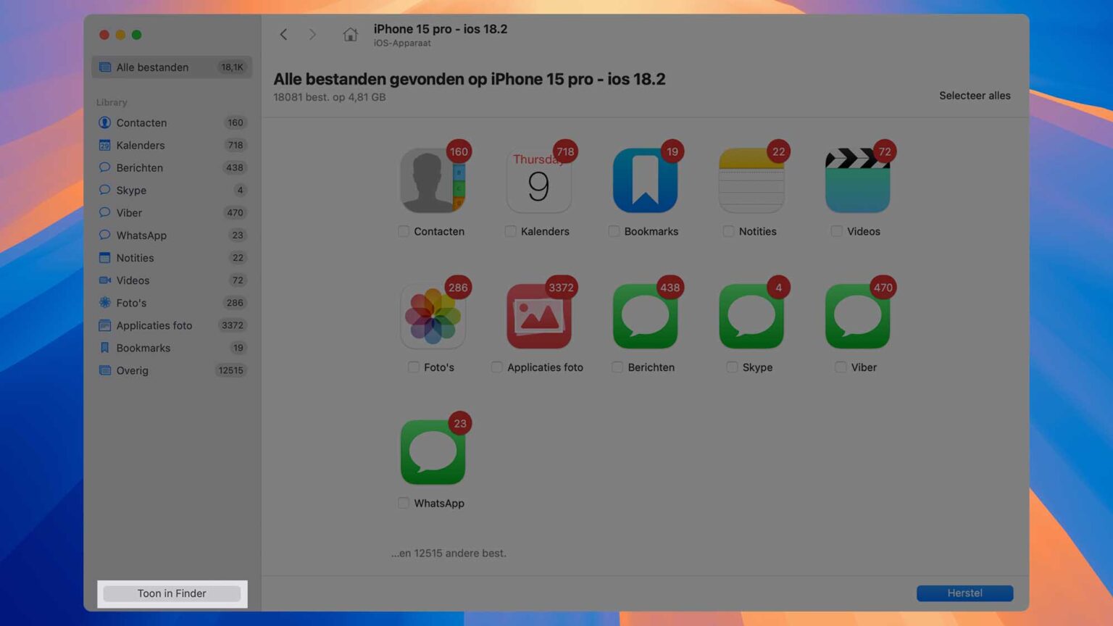Viewport: 1113px width, 626px height.
Task: Open the Skype messages icon in grid
Action: [x=751, y=317]
